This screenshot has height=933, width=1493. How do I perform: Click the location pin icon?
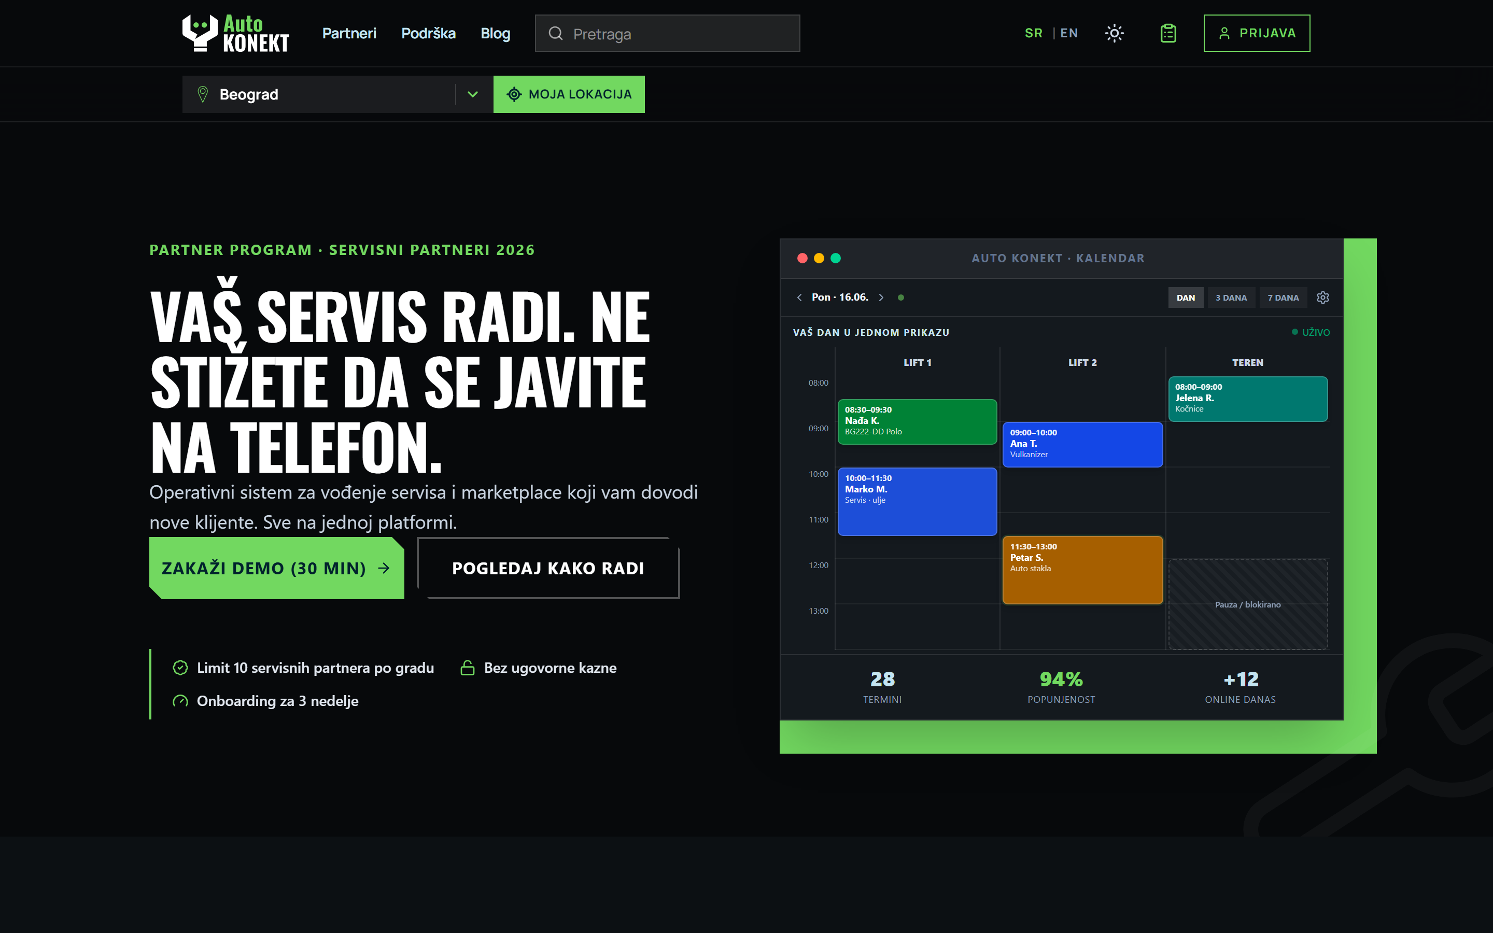click(x=202, y=94)
